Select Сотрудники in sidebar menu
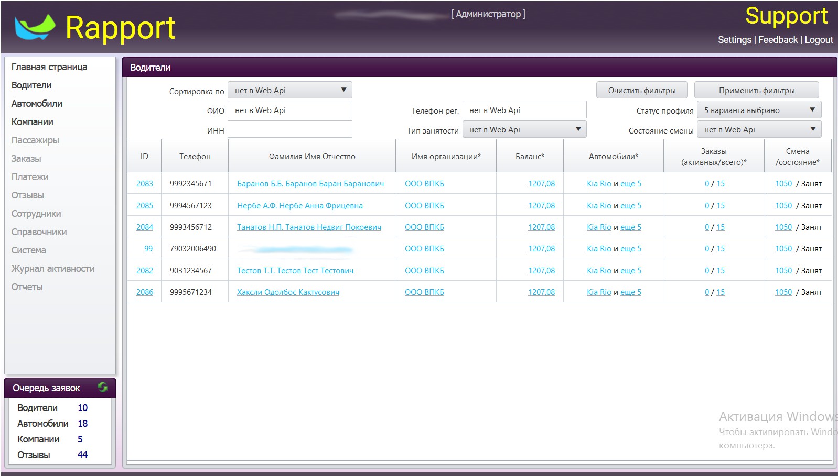 [36, 214]
